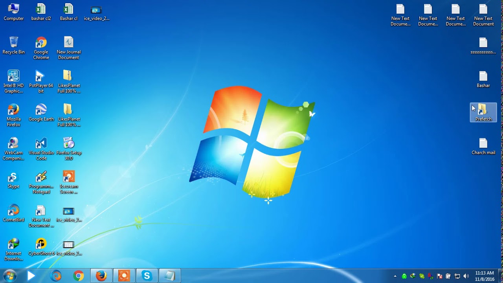Screen dimensions: 503x283
Task: Select the bashar cl2 Excel file
Action: pyautogui.click(x=41, y=12)
